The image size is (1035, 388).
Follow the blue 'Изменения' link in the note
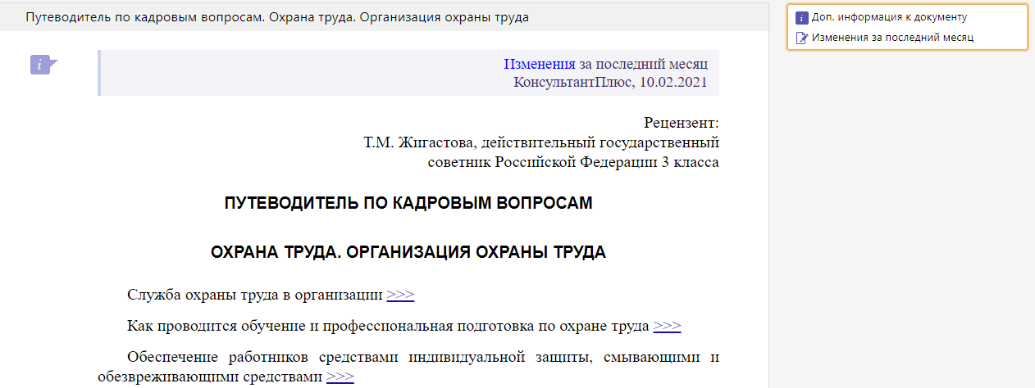coord(539,64)
